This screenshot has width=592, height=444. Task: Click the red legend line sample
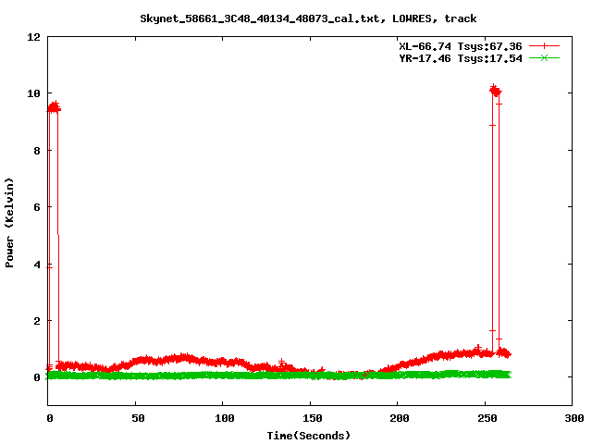click(x=544, y=46)
